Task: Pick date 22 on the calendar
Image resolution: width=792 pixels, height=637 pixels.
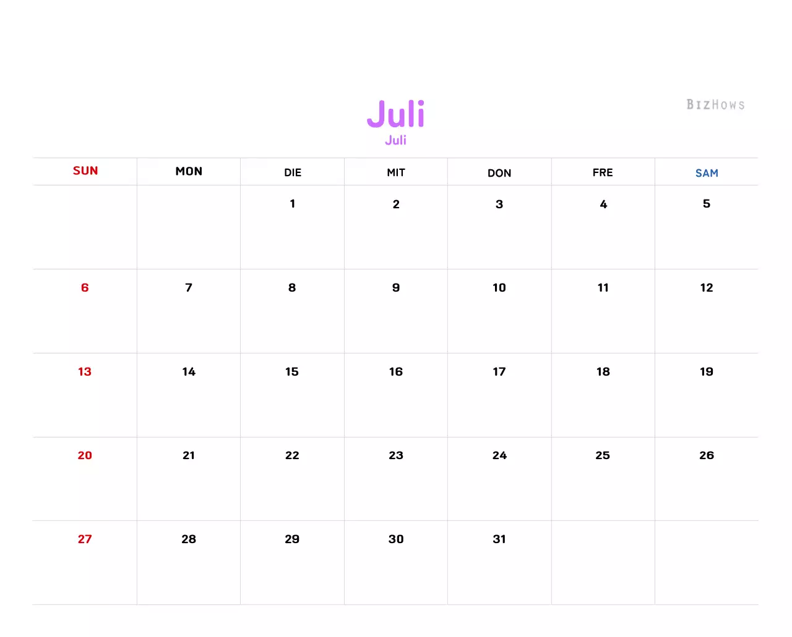Action: coord(292,455)
